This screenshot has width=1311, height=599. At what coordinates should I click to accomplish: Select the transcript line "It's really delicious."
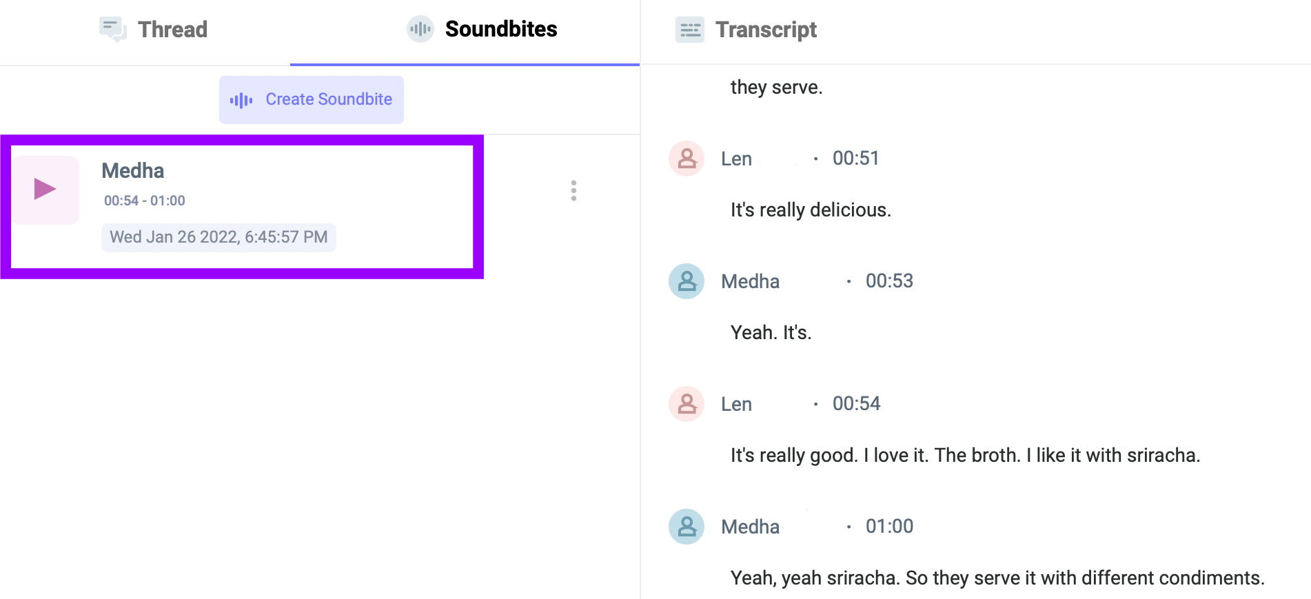click(x=811, y=210)
